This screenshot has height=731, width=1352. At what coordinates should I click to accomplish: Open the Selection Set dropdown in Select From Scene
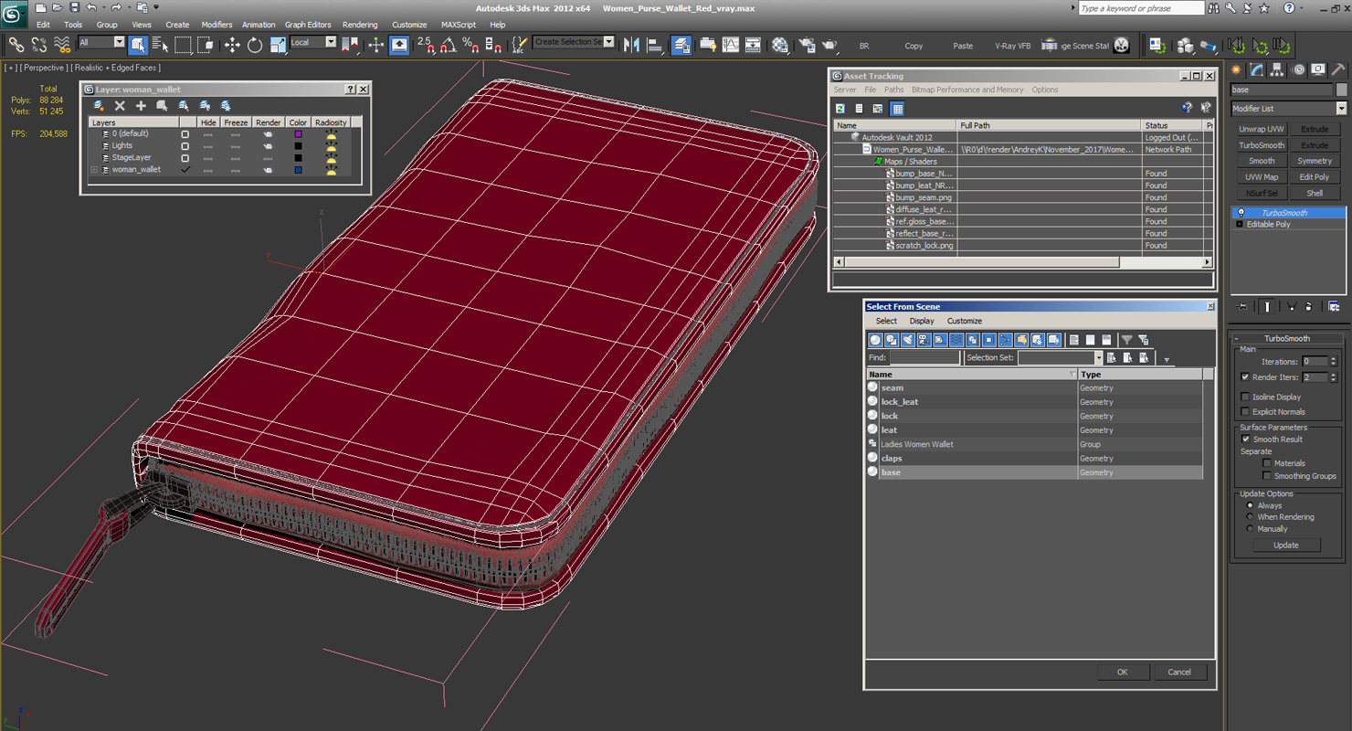pyautogui.click(x=1061, y=358)
